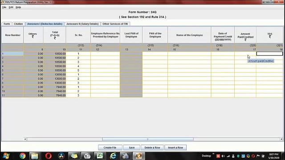This screenshot has width=285, height=160.
Task: Launch Internet Explorer from the taskbar
Action: pos(113,156)
